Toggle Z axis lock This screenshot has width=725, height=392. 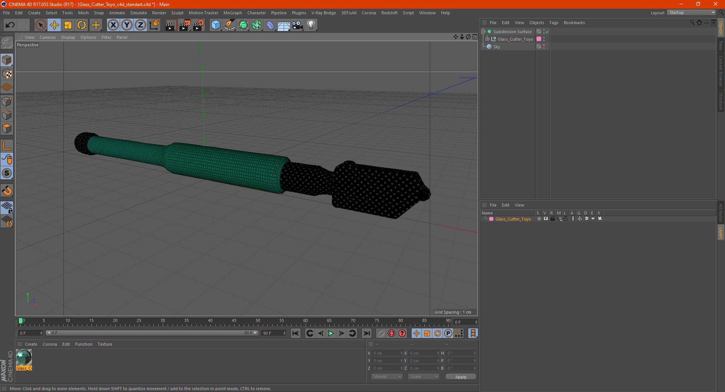point(140,25)
